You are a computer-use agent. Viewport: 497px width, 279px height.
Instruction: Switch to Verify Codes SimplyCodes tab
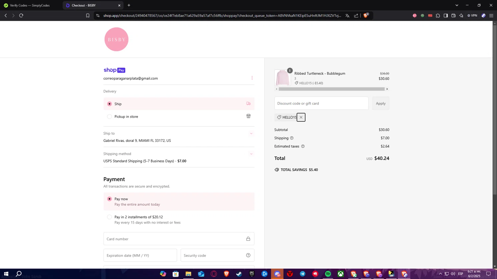click(x=30, y=5)
